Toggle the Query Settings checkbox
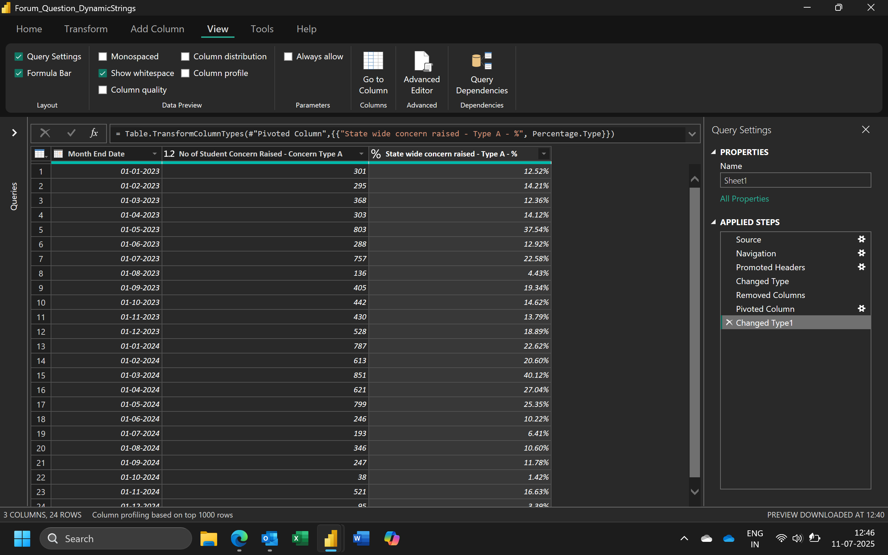888x555 pixels. (19, 57)
